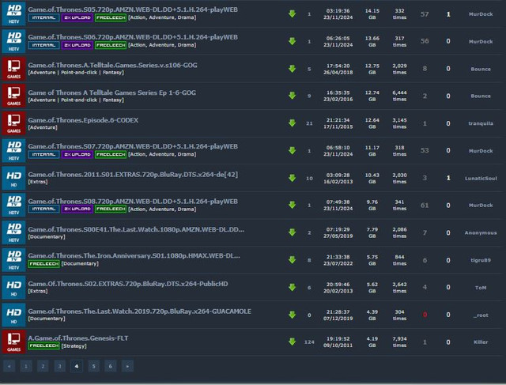Open The.Iron.Anniversary.S01.1080p link

click(x=134, y=256)
